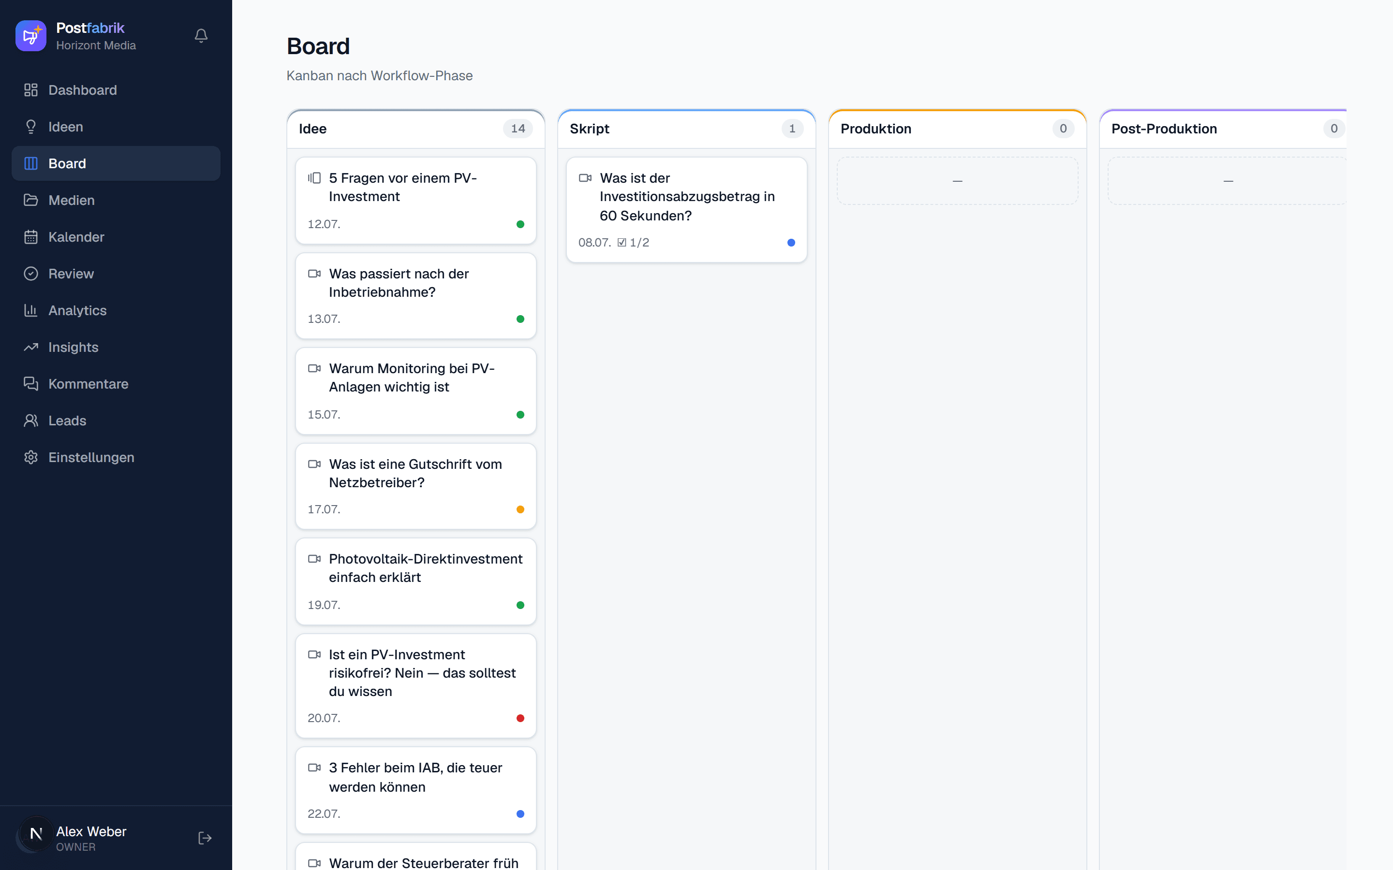Image resolution: width=1393 pixels, height=870 pixels.
Task: Click the Board columns icon
Action: pos(31,163)
